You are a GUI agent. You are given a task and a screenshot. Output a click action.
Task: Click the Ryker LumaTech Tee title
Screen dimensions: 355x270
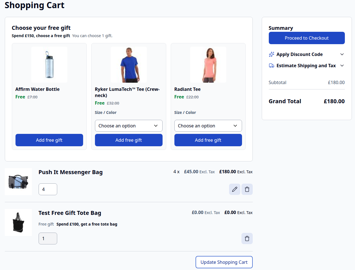click(x=127, y=92)
